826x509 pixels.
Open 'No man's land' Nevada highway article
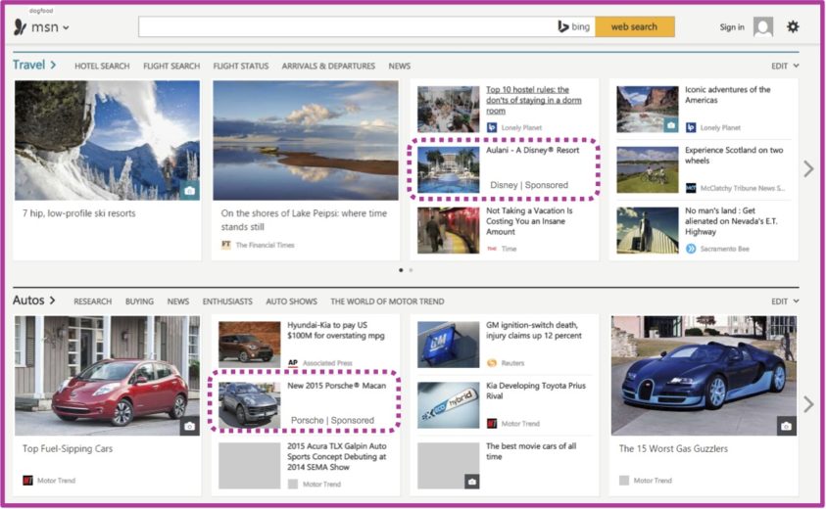point(731,221)
